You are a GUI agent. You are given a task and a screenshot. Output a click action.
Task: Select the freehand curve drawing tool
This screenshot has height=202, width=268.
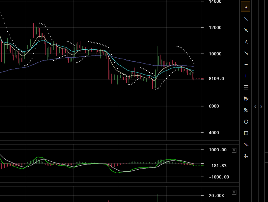coord(246,41)
